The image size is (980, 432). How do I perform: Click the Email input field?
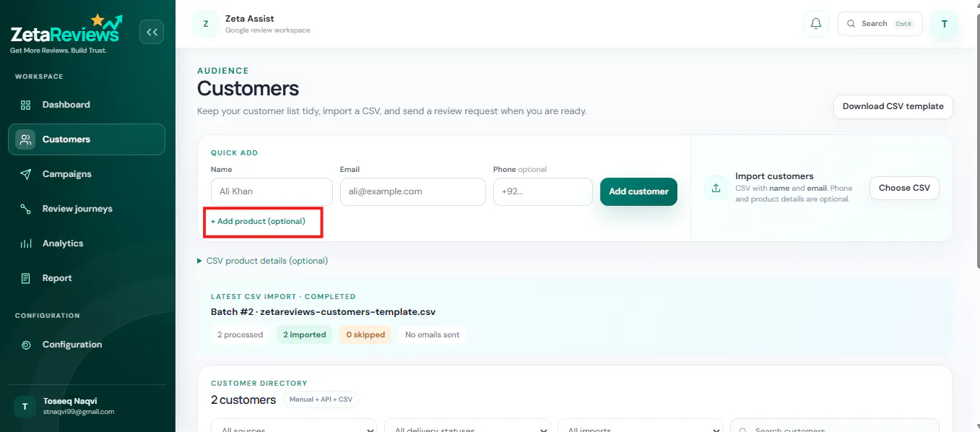[x=413, y=191]
